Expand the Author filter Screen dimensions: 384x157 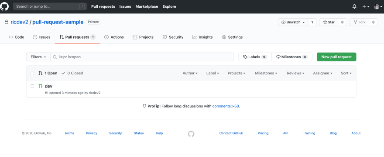(190, 73)
